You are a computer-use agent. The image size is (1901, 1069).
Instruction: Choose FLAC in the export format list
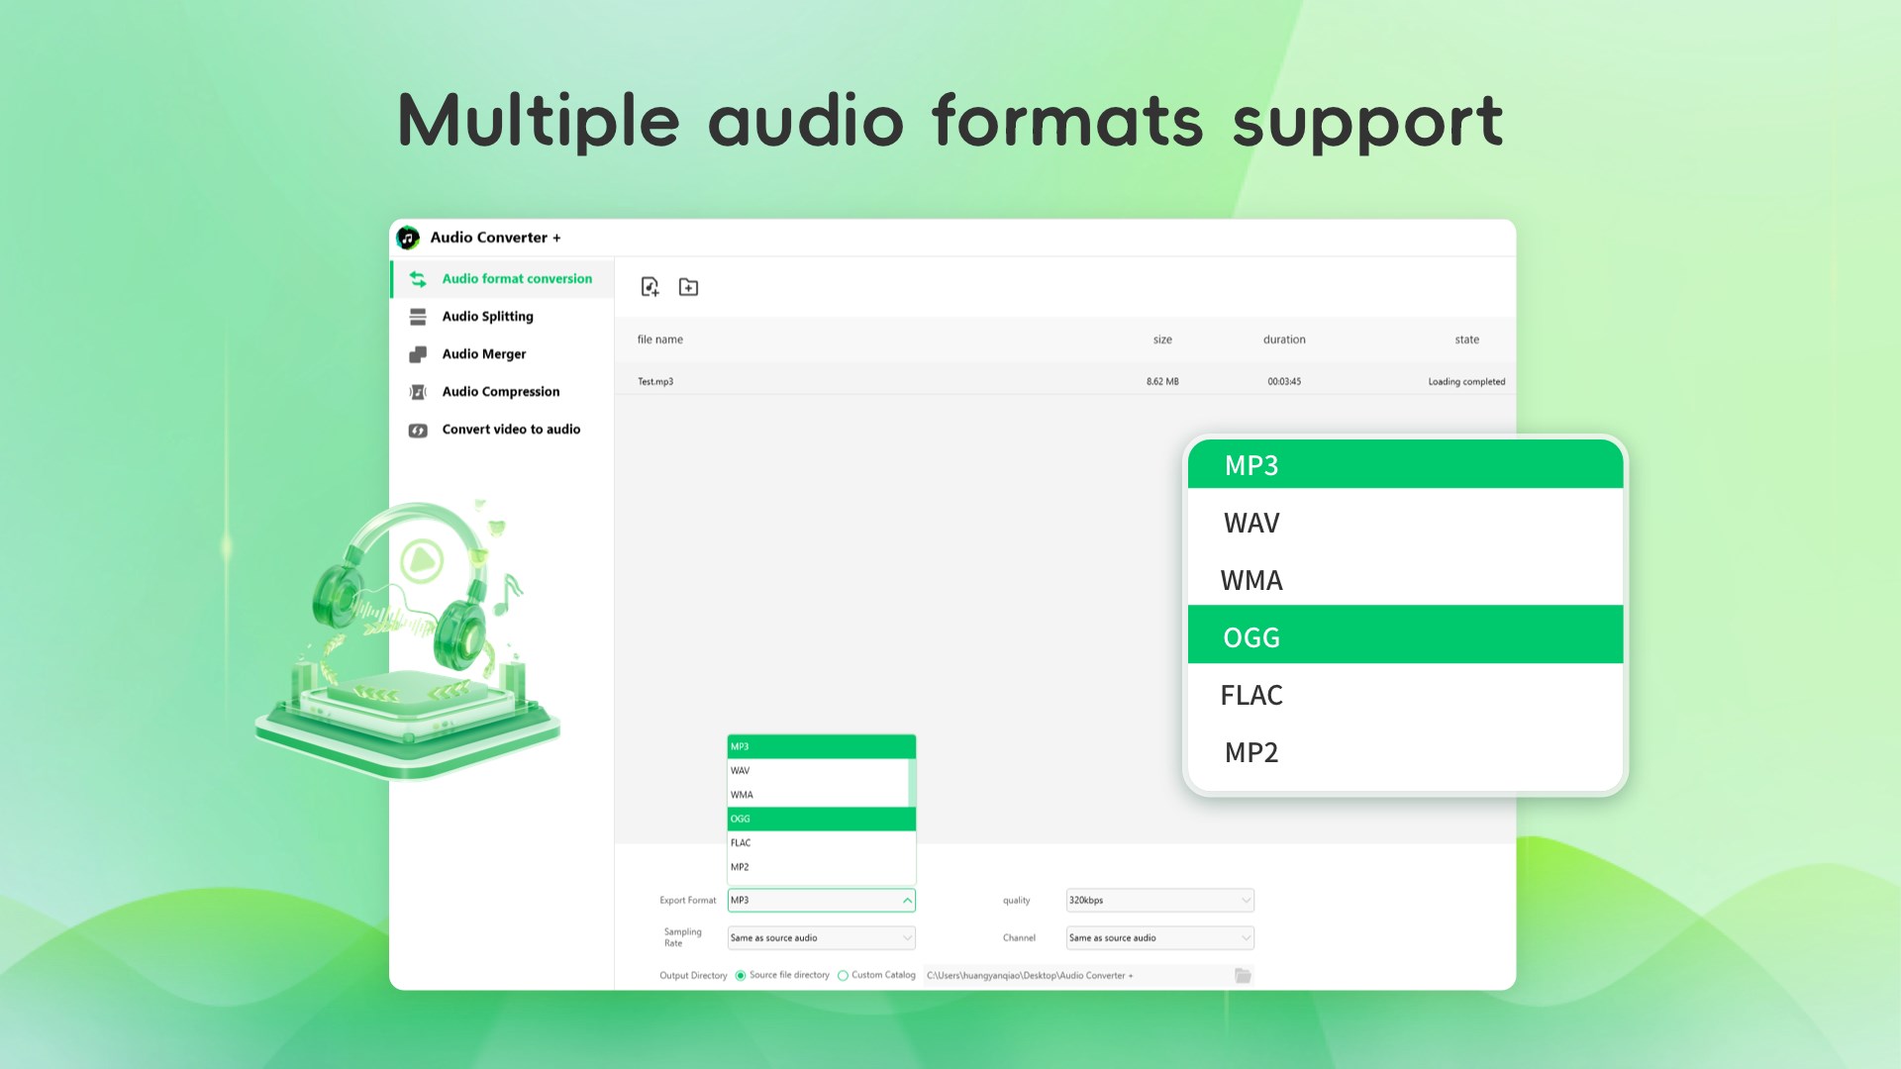[x=821, y=843]
